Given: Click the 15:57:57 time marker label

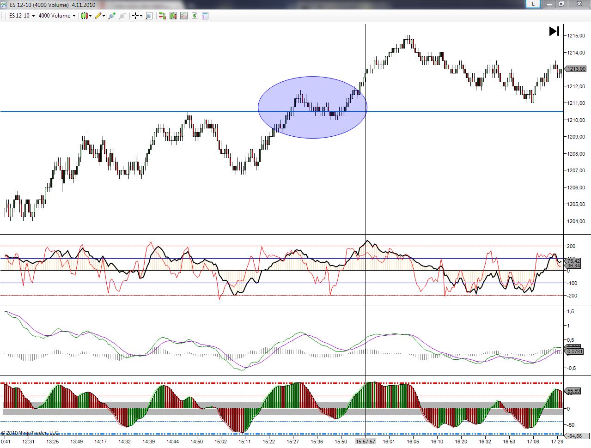Looking at the screenshot, I should coord(366,442).
